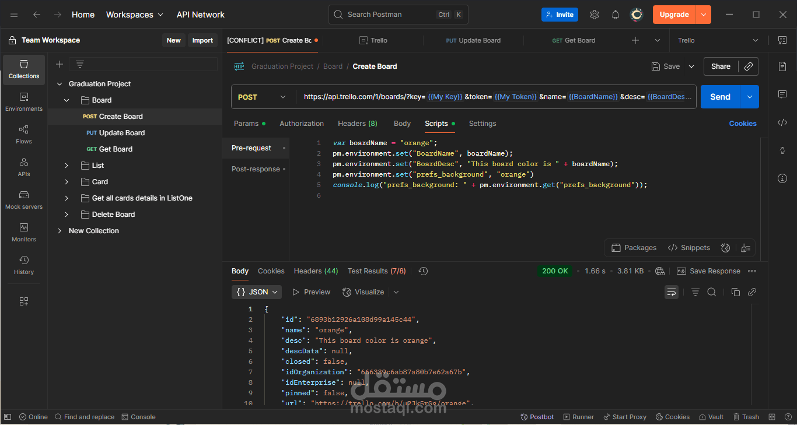Create new collection with plus icon
Screen dimensions: 797x425
[60, 64]
